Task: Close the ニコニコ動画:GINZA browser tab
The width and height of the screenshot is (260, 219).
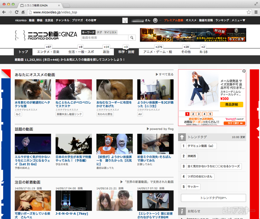Action: click(59, 6)
